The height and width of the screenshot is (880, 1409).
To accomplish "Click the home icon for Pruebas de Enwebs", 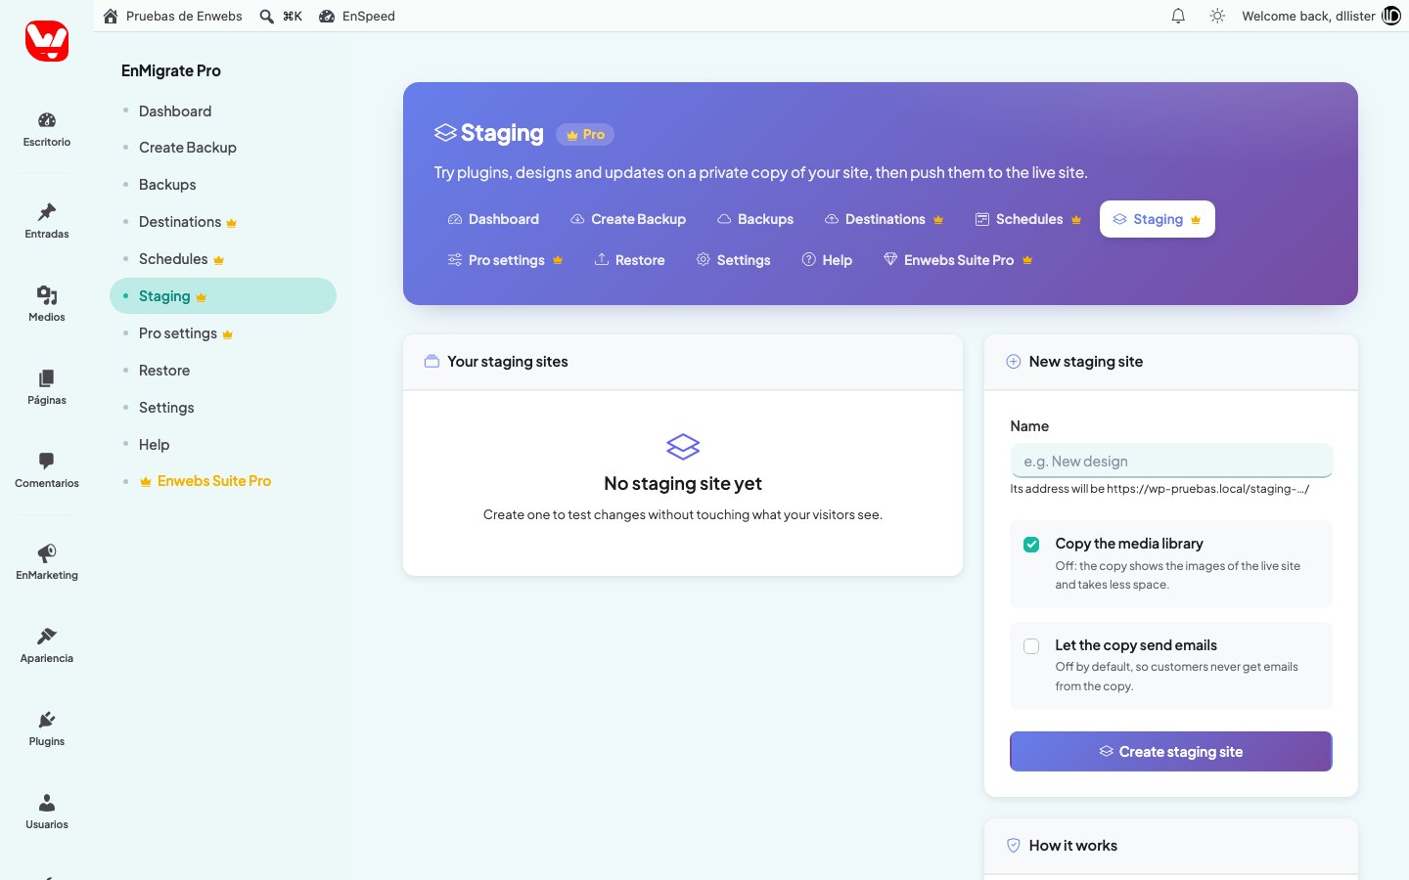I will (x=111, y=16).
